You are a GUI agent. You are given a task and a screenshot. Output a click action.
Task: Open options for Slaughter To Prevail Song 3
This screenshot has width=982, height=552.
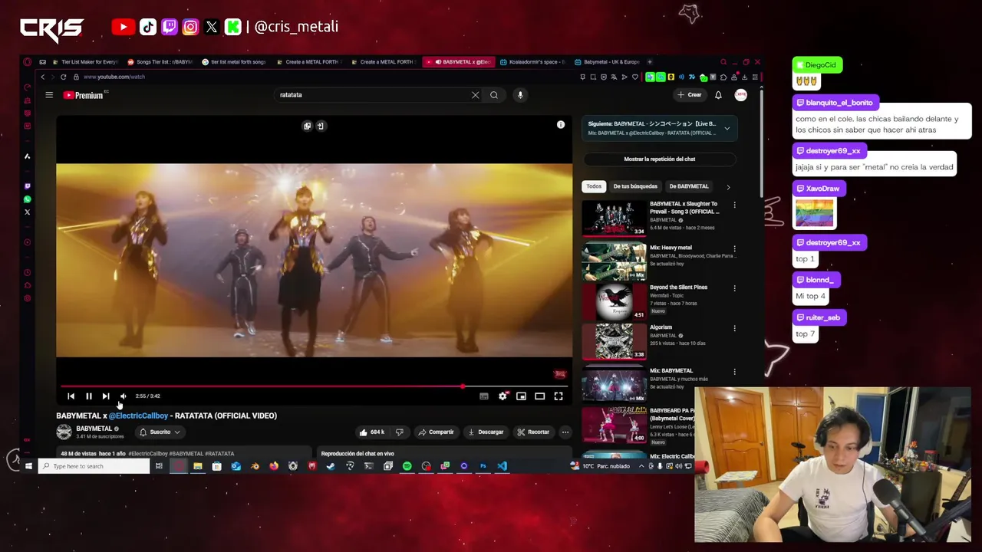point(734,205)
